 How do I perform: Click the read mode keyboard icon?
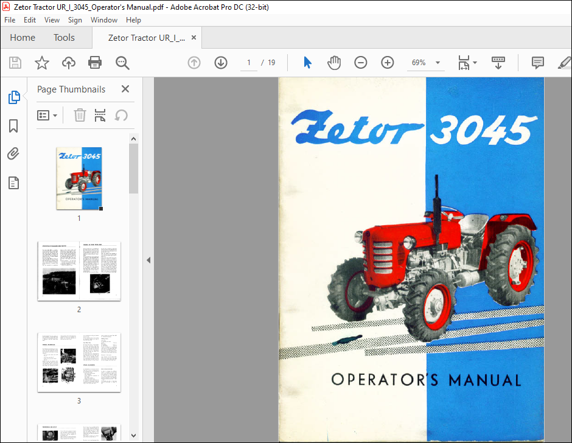pos(498,63)
